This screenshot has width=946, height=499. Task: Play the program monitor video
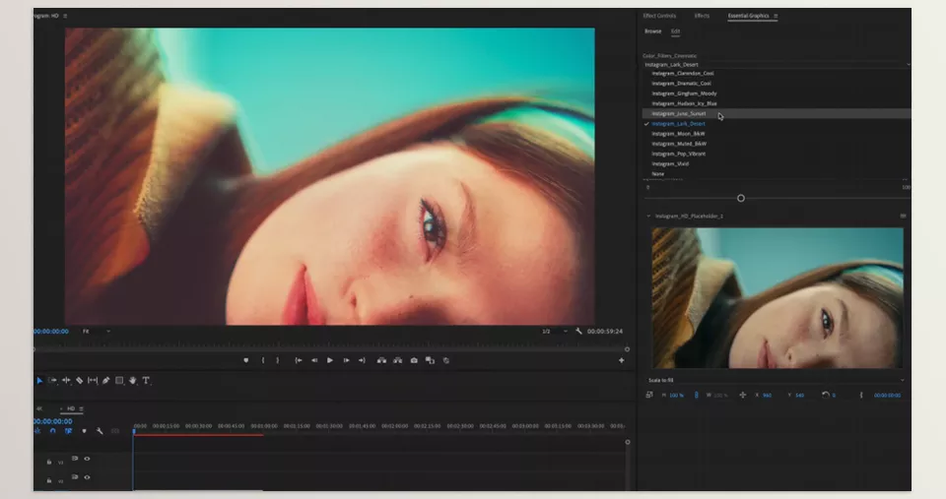tap(330, 360)
